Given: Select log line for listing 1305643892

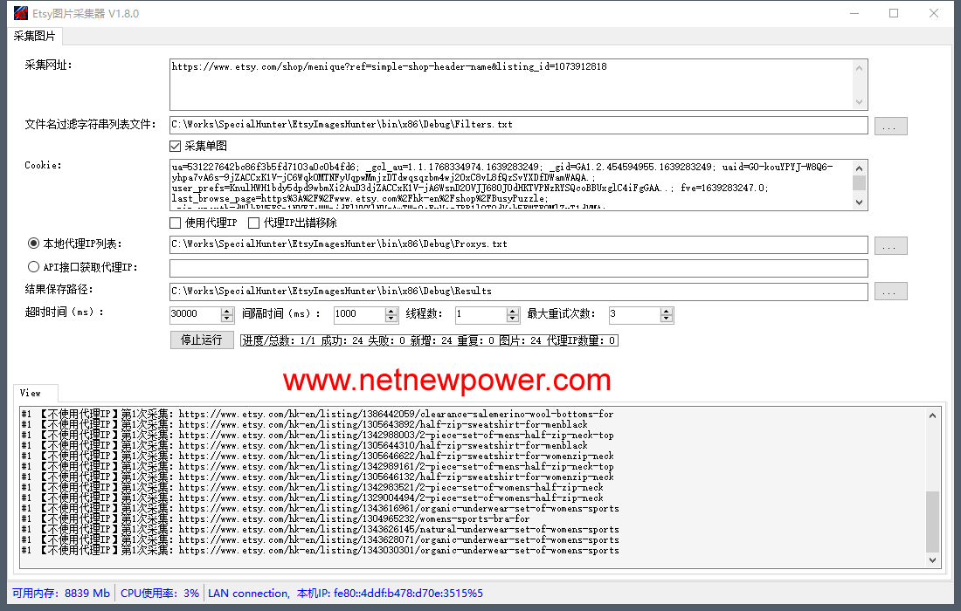Looking at the screenshot, I should [x=304, y=425].
